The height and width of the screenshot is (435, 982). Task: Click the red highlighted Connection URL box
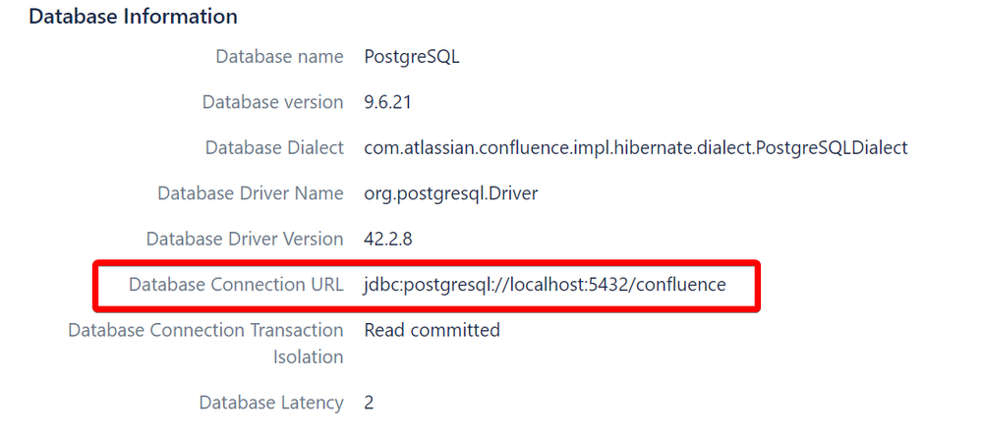click(x=427, y=286)
